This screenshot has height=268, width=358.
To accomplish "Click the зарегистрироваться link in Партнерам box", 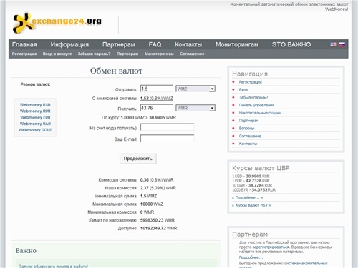I will 271,247.
